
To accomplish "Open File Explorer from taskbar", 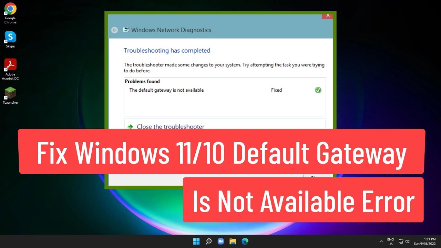I will (233, 241).
